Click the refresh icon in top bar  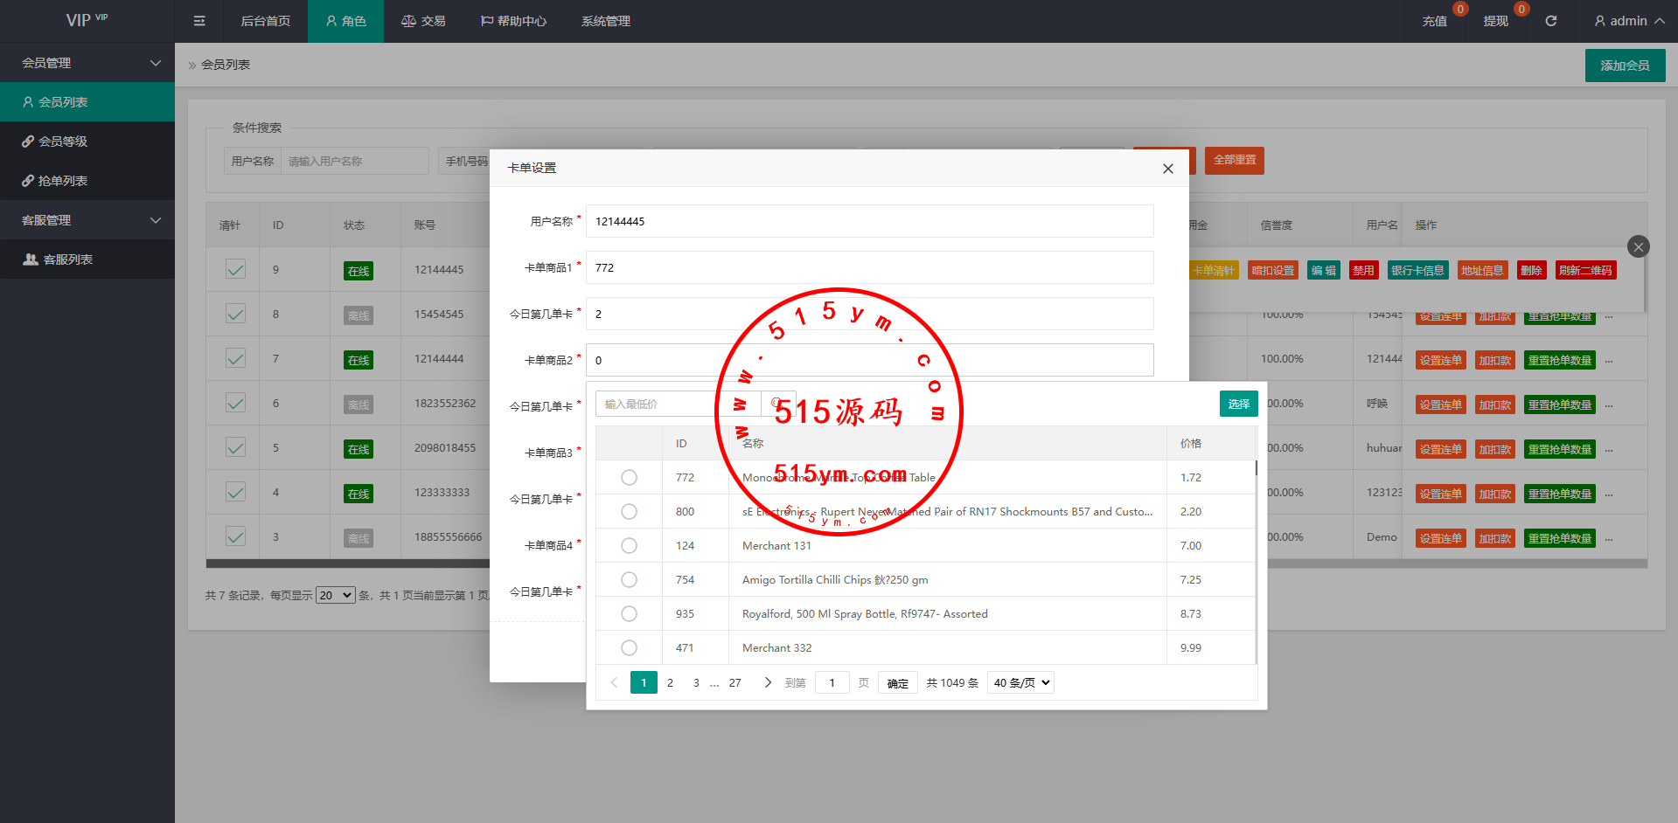(x=1550, y=21)
